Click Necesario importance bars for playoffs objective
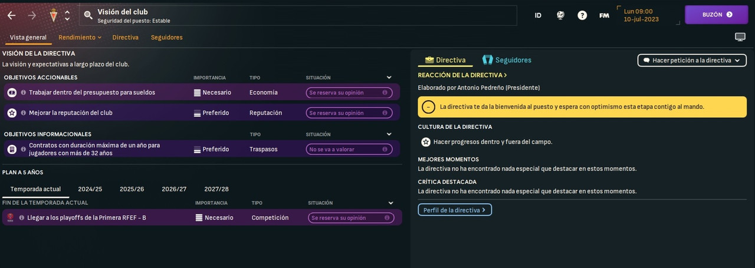The image size is (755, 268). (x=199, y=217)
